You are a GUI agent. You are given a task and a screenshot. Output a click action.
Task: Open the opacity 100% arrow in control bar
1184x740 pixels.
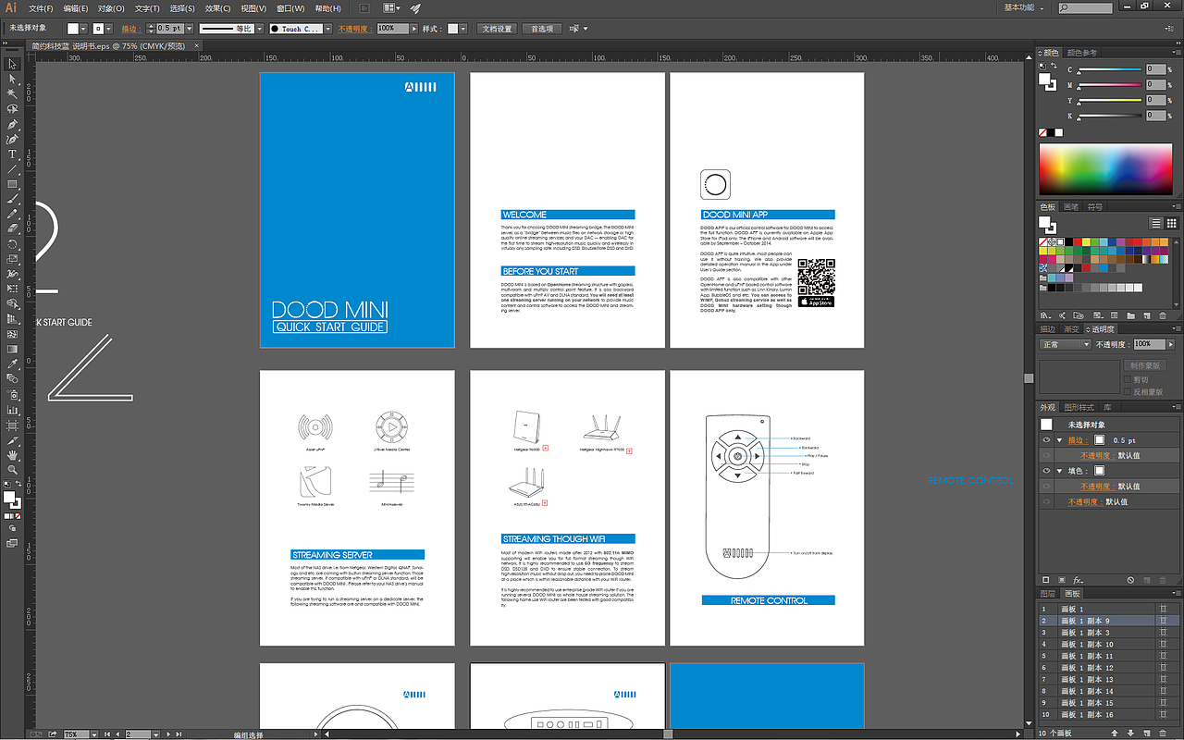(x=413, y=29)
